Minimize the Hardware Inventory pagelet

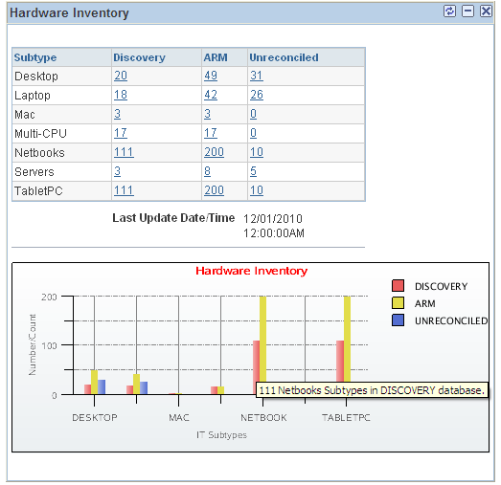tap(467, 11)
